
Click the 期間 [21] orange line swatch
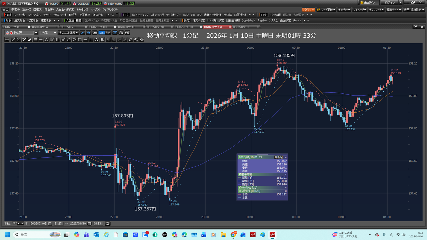click(239, 181)
